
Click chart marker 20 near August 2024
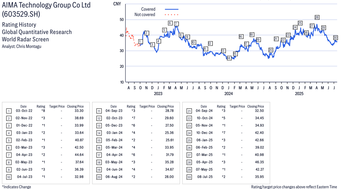coord(271,50)
